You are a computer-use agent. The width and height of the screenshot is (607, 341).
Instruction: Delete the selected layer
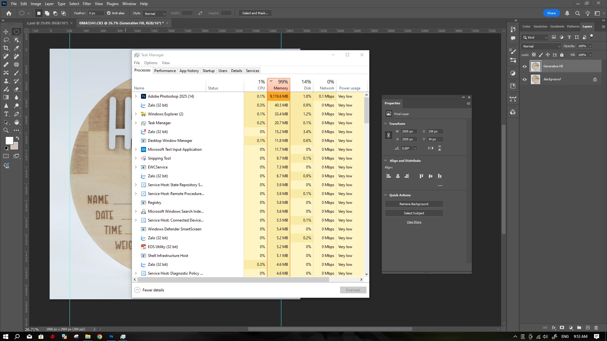[596, 328]
